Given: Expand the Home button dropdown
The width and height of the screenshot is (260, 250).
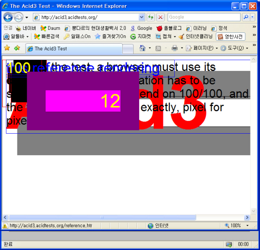Looking at the screenshot, I should [x=150, y=48].
